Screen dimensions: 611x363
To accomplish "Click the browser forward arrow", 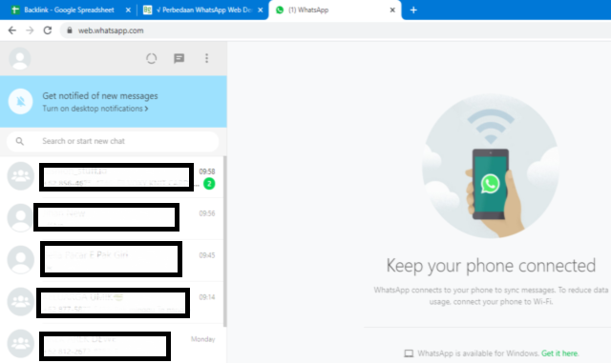I will [30, 30].
